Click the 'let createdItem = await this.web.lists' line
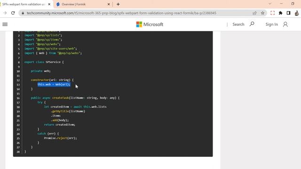301x169 pixels. pyautogui.click(x=75, y=107)
